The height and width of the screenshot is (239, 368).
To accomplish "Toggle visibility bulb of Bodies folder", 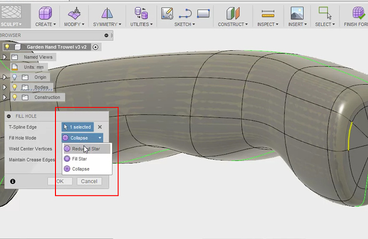I will coord(15,87).
